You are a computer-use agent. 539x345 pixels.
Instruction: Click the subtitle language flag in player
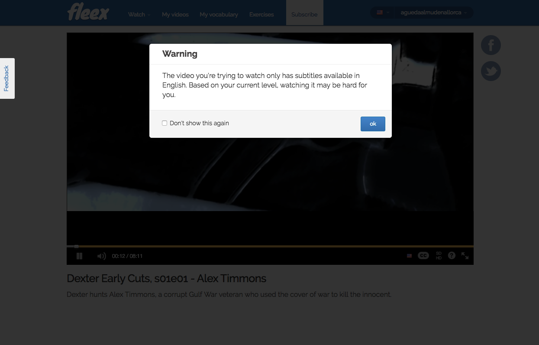409,256
